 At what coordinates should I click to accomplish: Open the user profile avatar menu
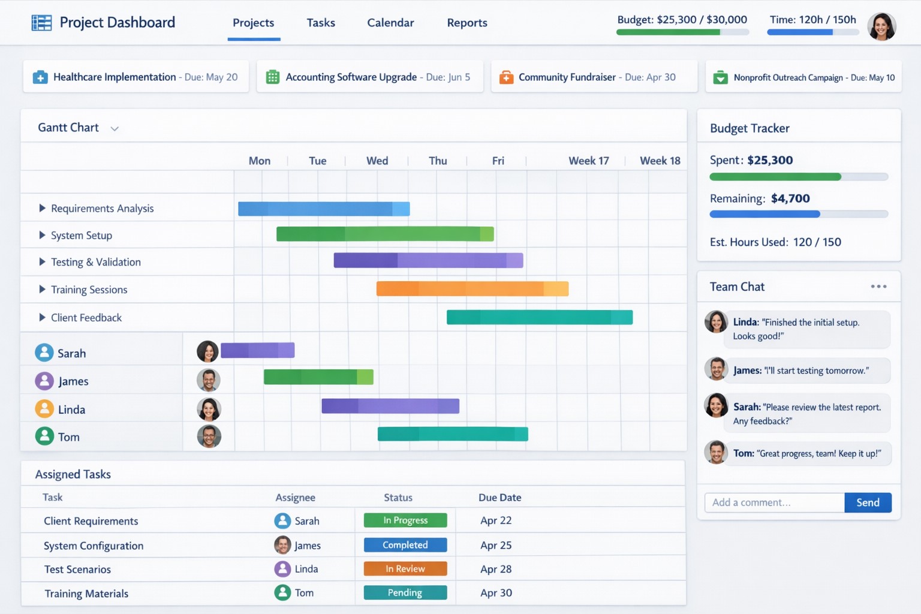pyautogui.click(x=881, y=26)
